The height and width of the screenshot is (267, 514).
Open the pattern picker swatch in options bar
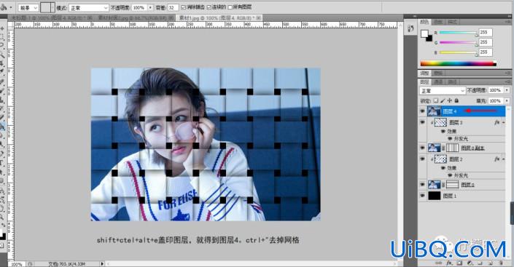(47, 7)
